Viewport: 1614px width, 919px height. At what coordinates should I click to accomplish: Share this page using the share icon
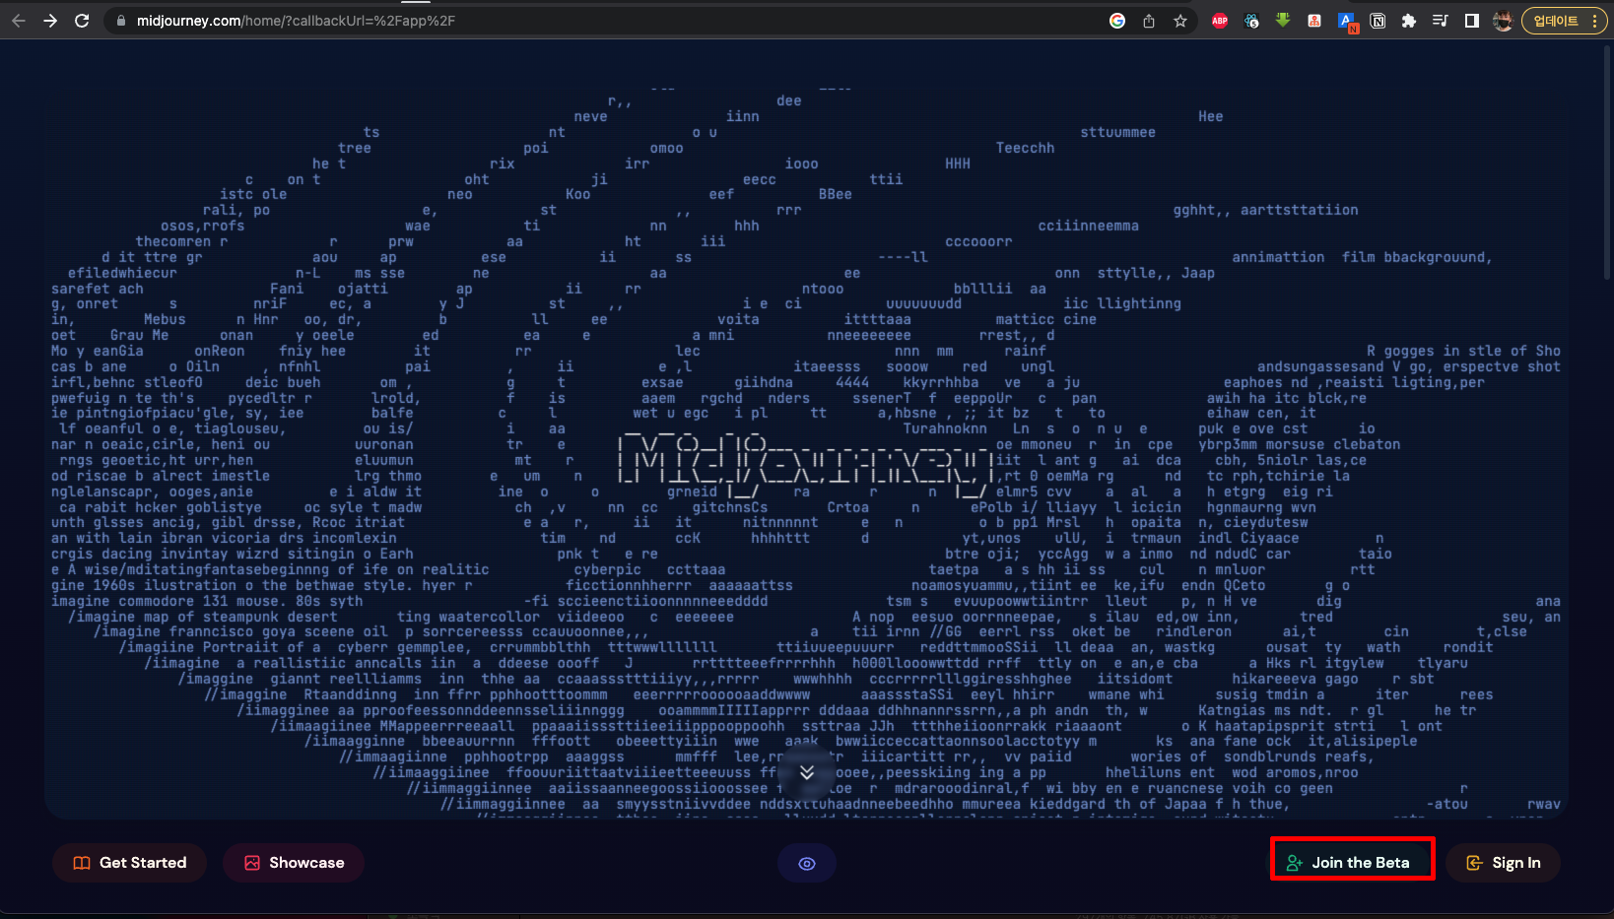1149,21
